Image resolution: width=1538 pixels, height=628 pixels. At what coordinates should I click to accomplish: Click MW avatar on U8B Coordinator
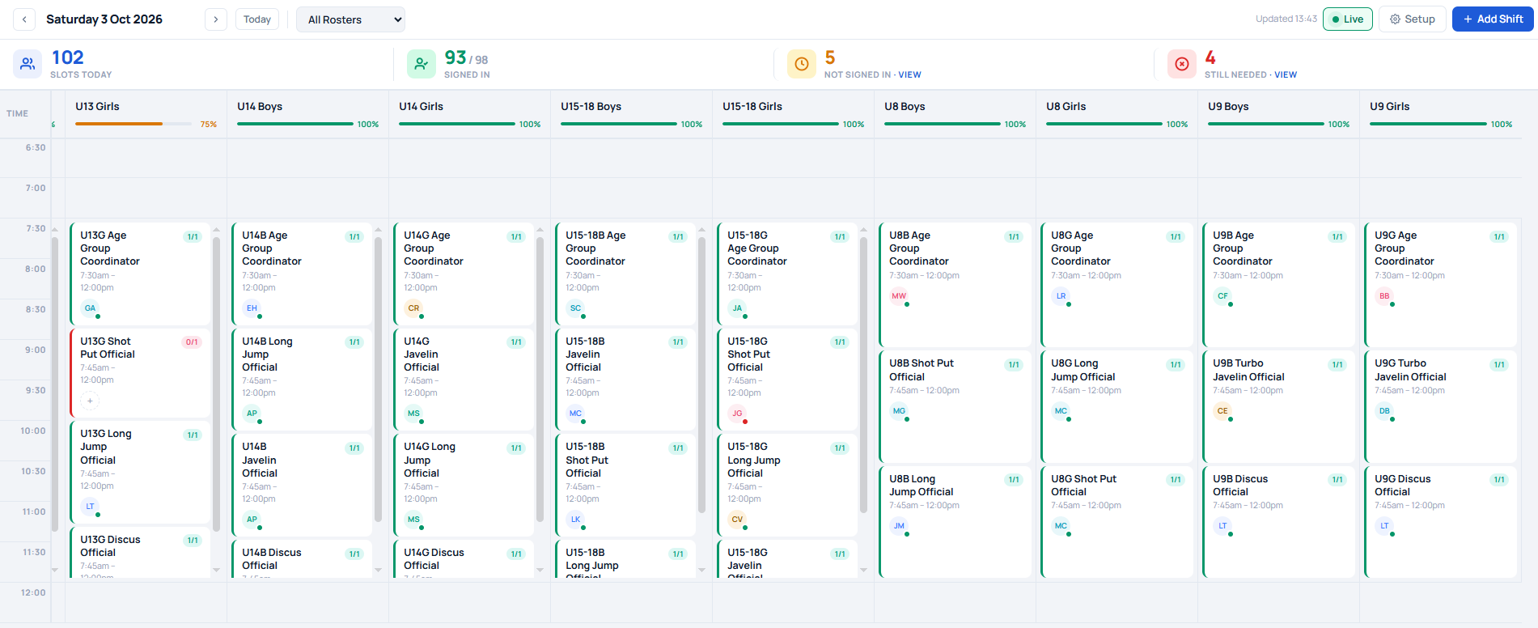[x=899, y=296]
